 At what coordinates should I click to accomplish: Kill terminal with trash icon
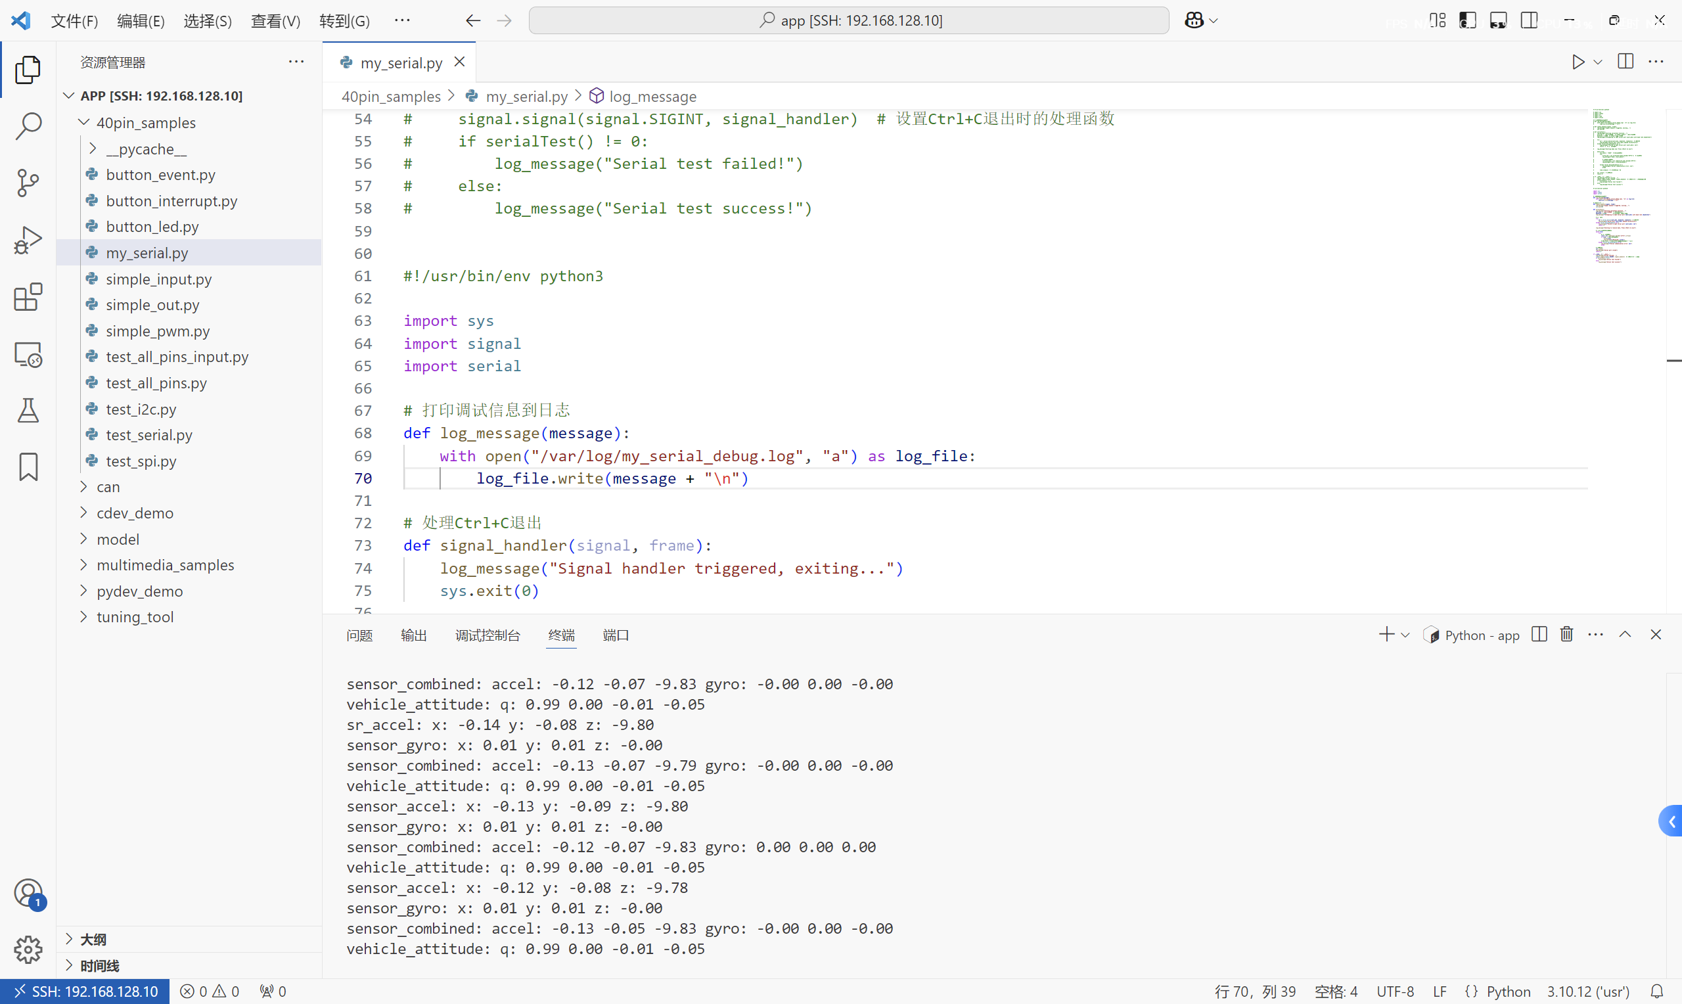(x=1566, y=635)
